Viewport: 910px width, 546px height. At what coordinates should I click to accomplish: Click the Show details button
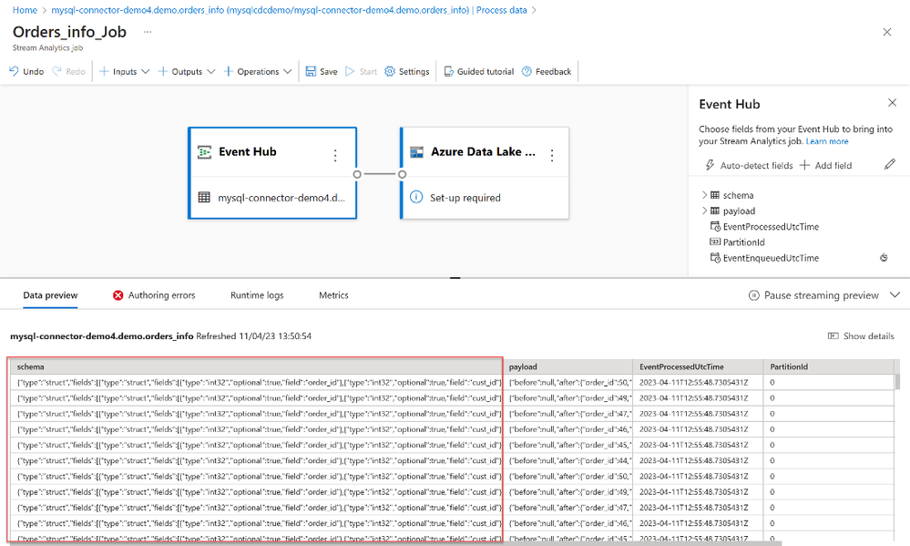[861, 335]
